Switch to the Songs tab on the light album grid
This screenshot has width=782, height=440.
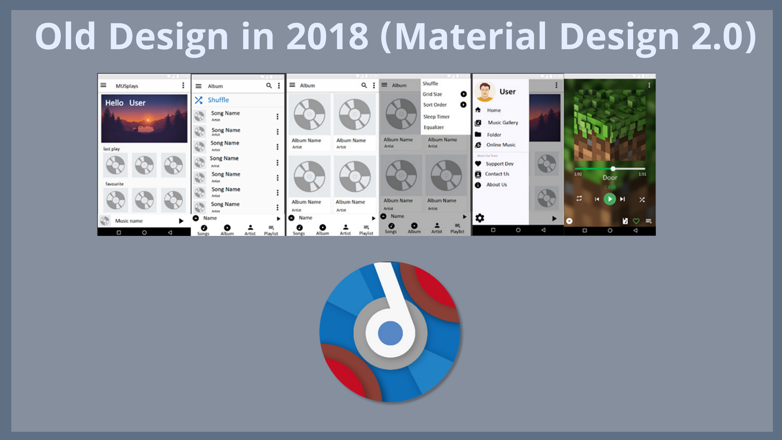tap(299, 230)
